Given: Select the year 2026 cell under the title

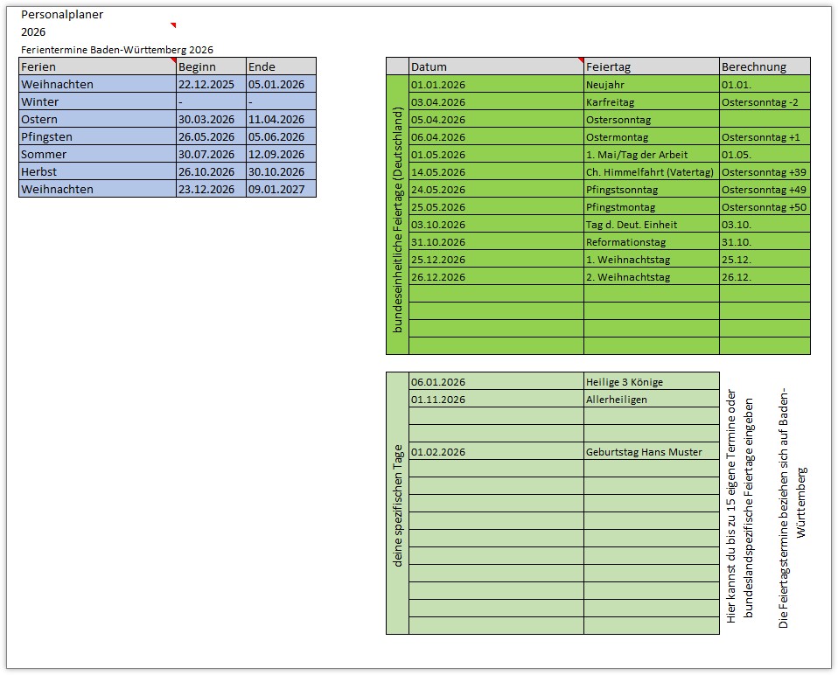Looking at the screenshot, I should 34,32.
